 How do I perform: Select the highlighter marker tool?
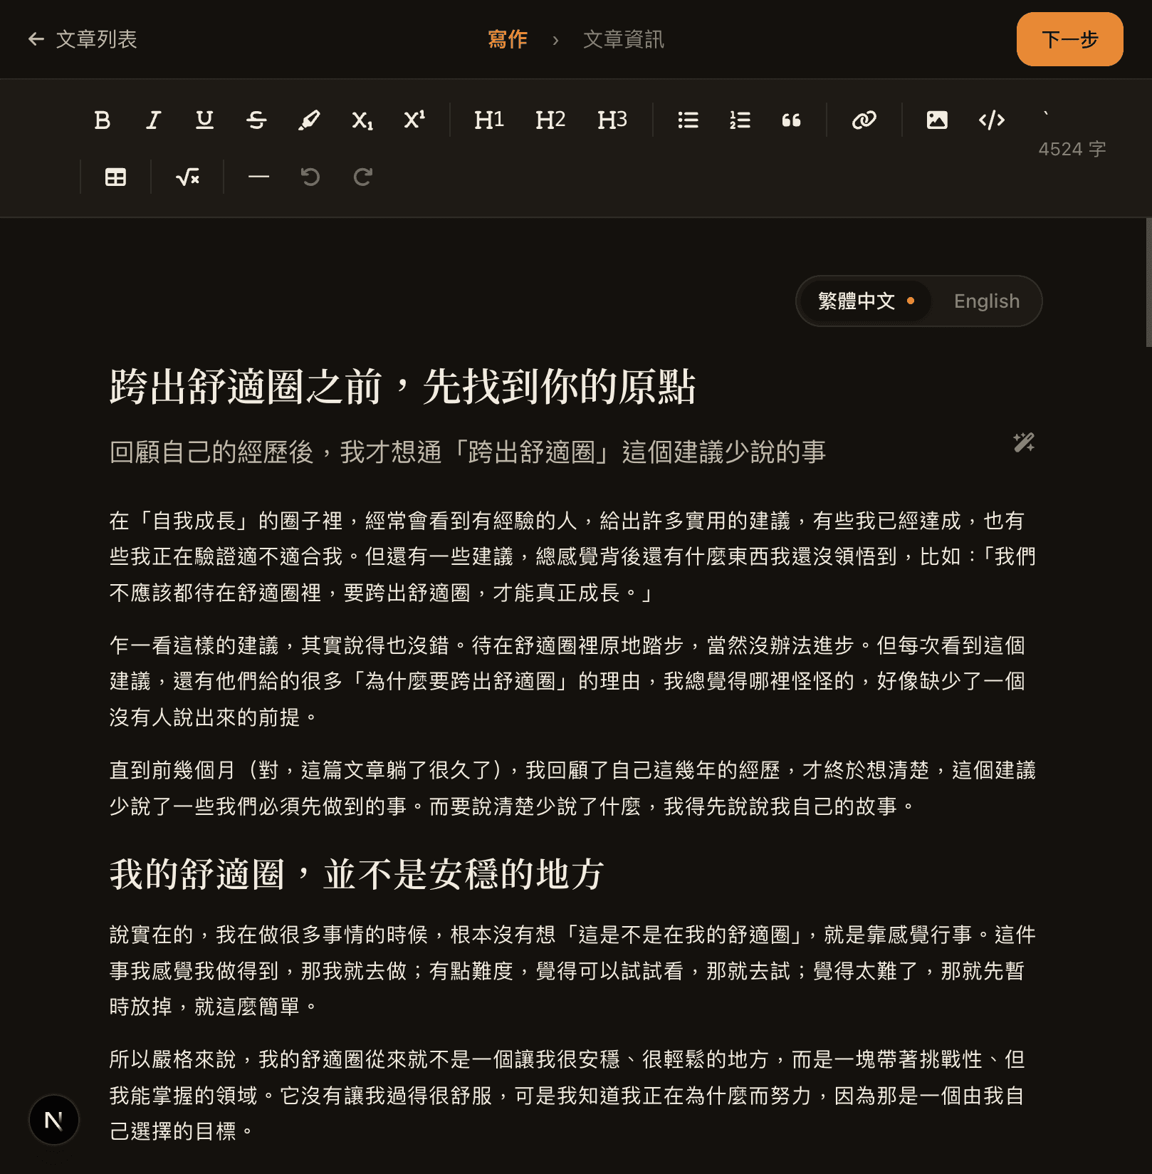tap(309, 120)
